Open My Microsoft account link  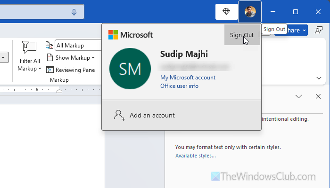tap(188, 78)
